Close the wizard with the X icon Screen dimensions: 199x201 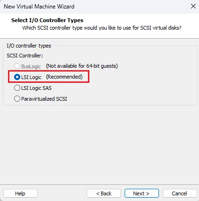193,6
